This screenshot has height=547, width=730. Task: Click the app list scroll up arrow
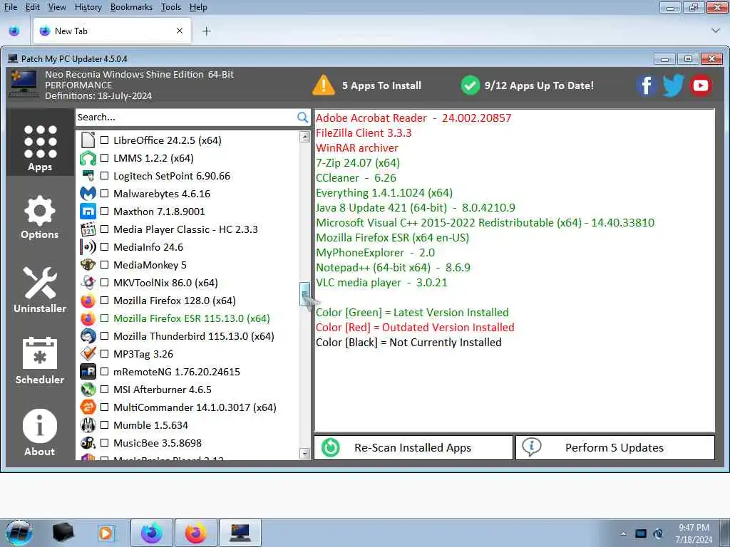point(305,137)
